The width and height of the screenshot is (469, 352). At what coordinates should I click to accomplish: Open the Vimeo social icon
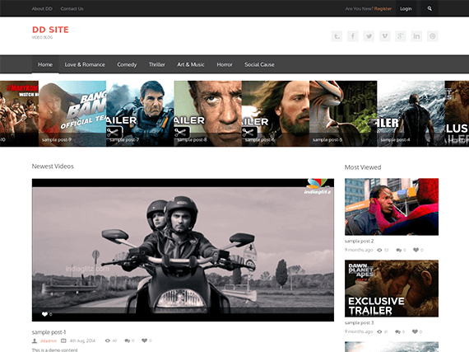click(384, 36)
